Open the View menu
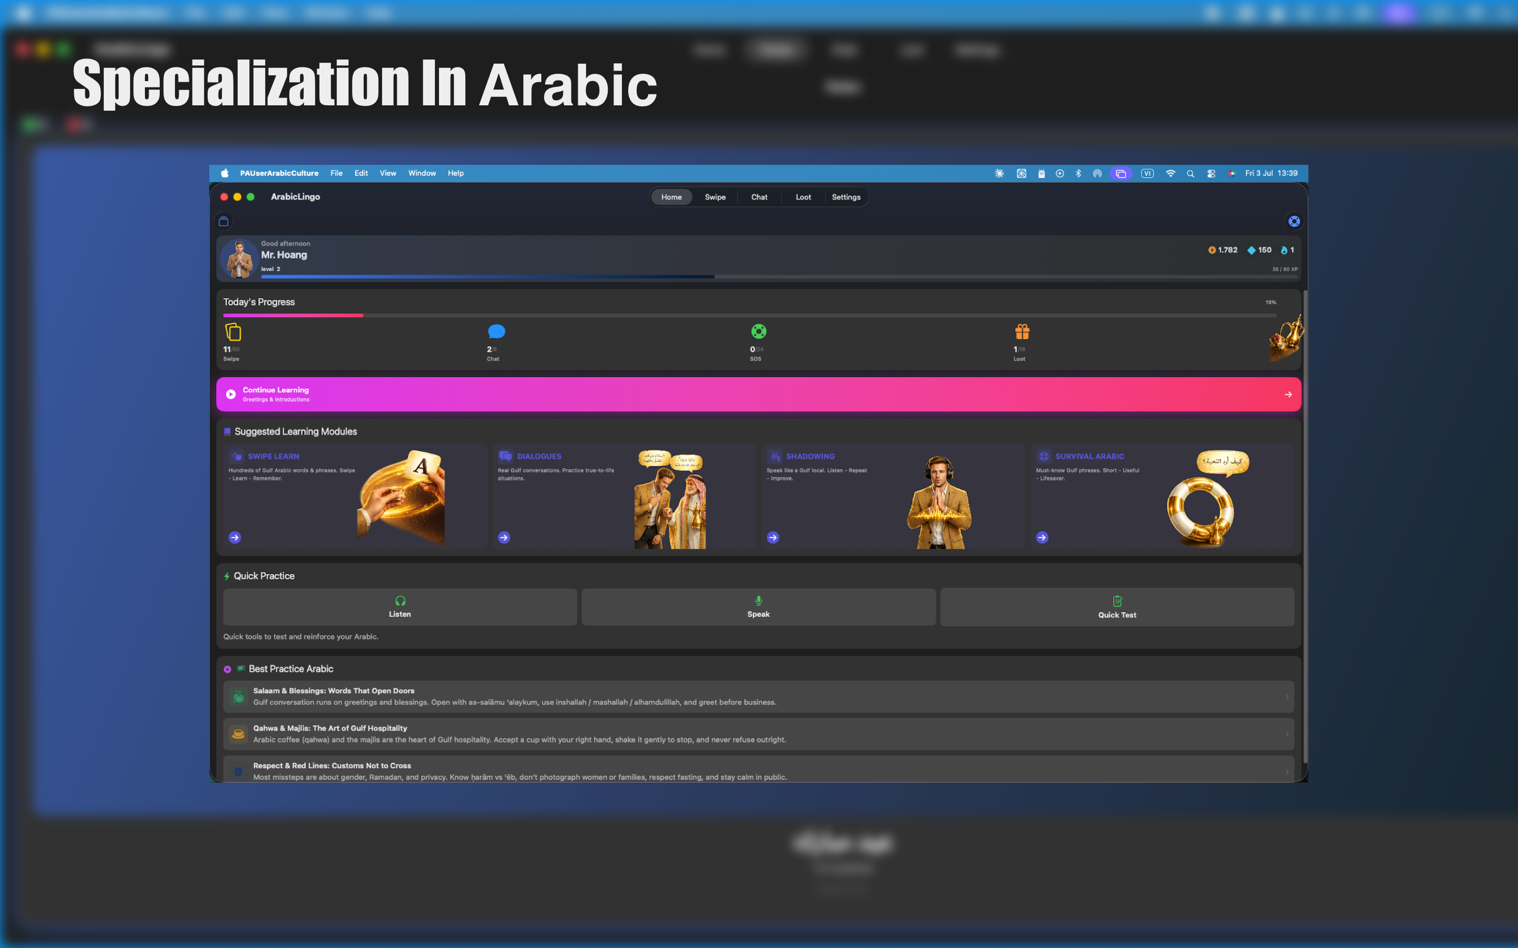The height and width of the screenshot is (948, 1518). pos(387,173)
